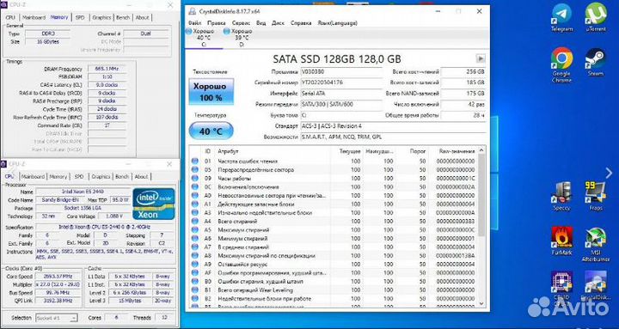619x329 pixels.
Task: Click next image arrow on right edge
Action: point(609,173)
